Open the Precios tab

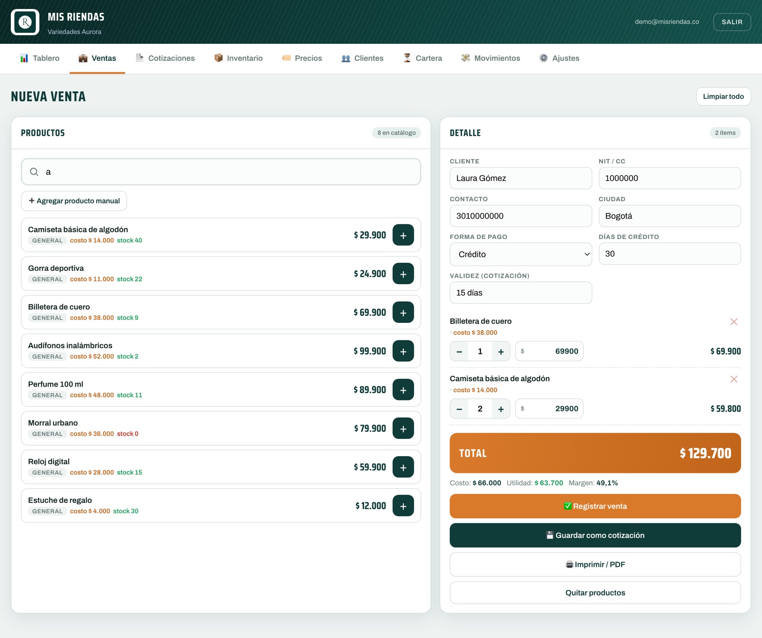(x=302, y=58)
